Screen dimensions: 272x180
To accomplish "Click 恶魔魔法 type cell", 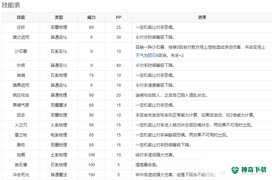I will point(59,105).
